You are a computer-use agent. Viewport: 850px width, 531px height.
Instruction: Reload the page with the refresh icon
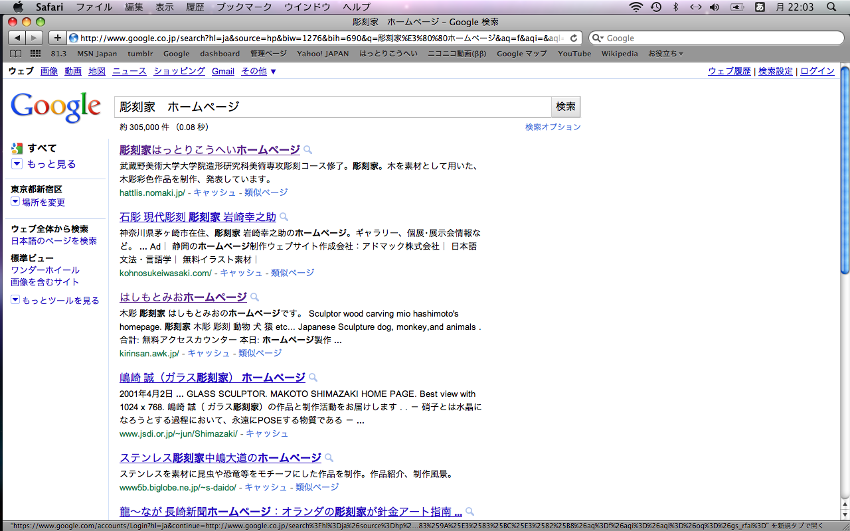coord(574,38)
